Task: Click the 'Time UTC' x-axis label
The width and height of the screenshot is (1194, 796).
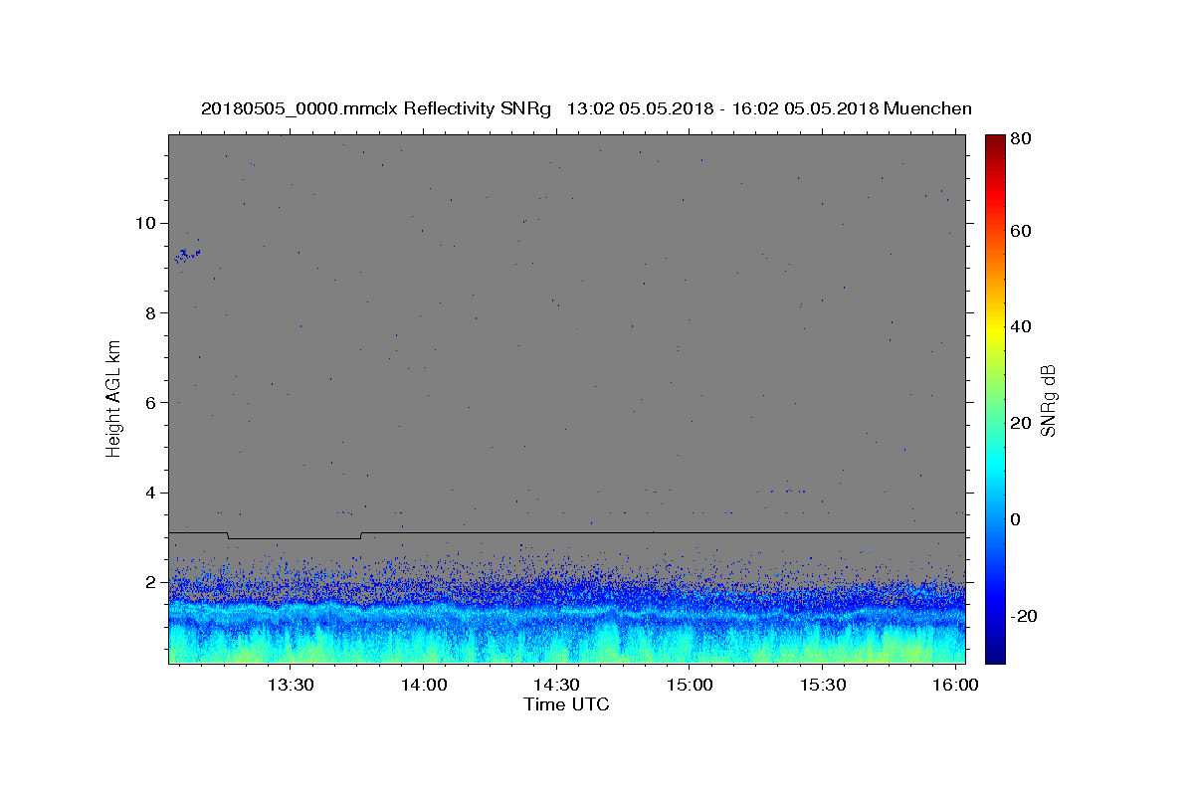Action: tap(566, 705)
